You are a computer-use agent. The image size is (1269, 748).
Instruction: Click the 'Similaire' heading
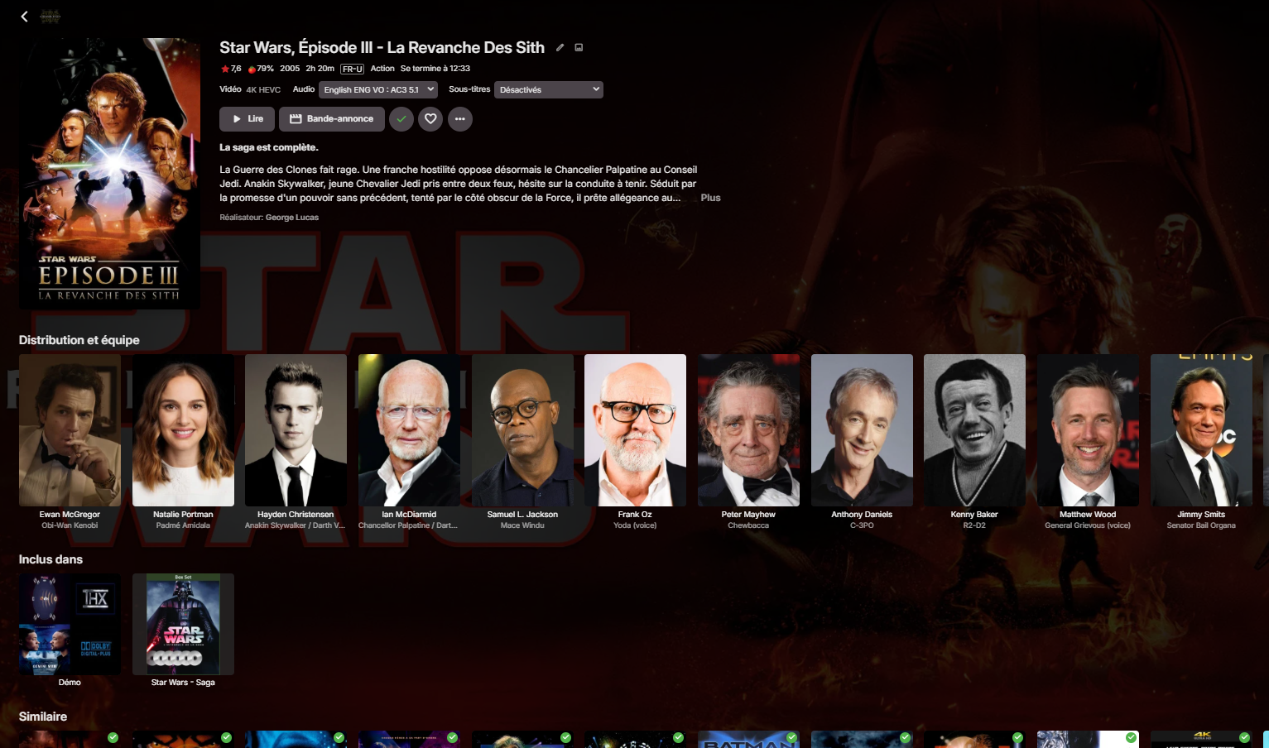click(x=43, y=717)
